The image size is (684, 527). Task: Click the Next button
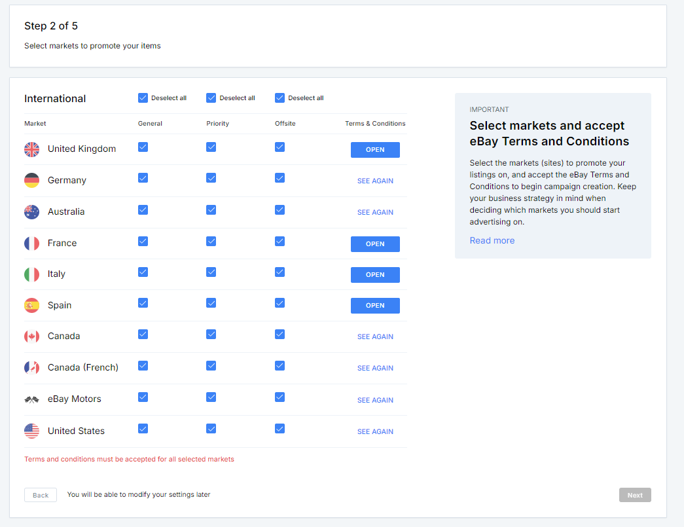coord(635,495)
